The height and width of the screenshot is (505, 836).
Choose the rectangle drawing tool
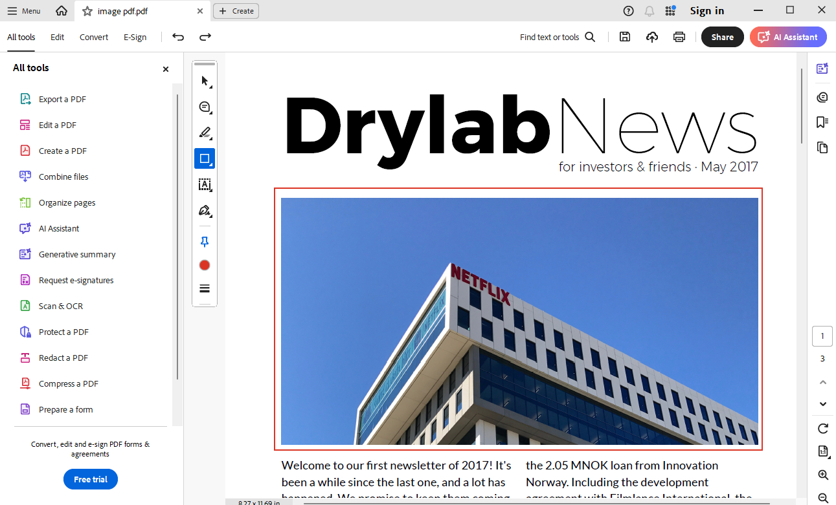(x=205, y=158)
